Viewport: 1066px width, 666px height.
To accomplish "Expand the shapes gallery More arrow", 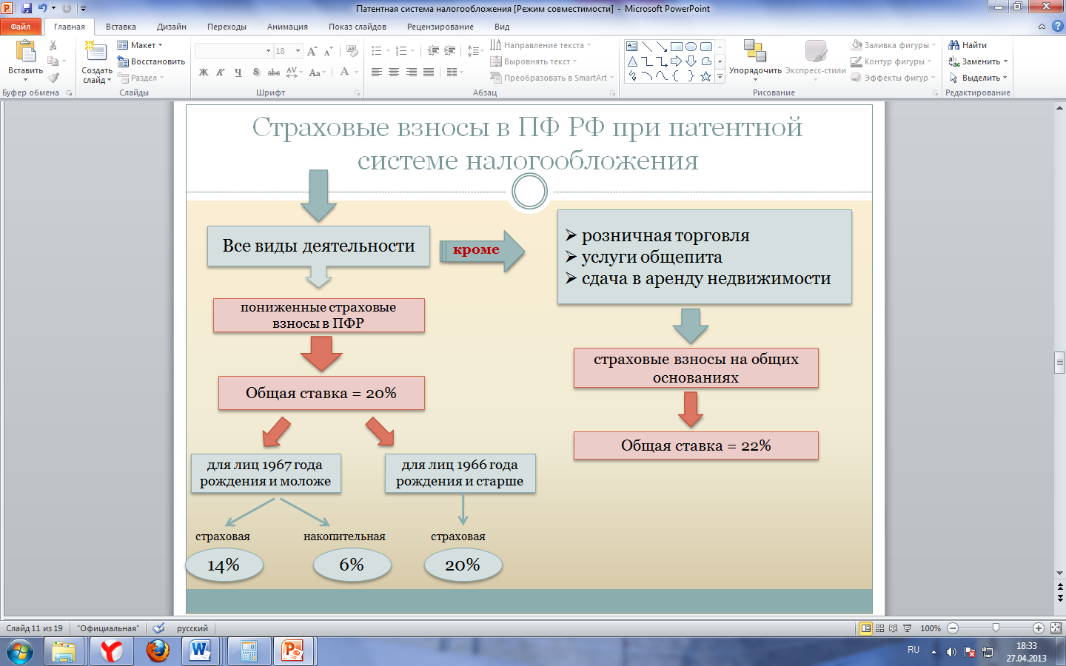I will click(x=720, y=76).
